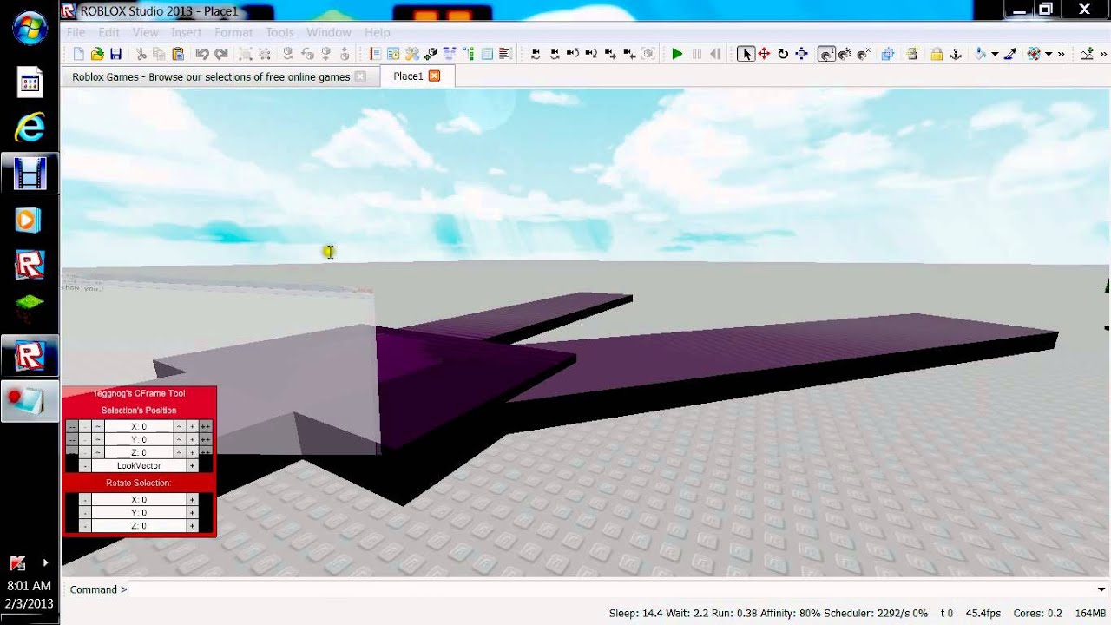Activate the red Move tool
This screenshot has height=625, width=1111.
pos(764,54)
